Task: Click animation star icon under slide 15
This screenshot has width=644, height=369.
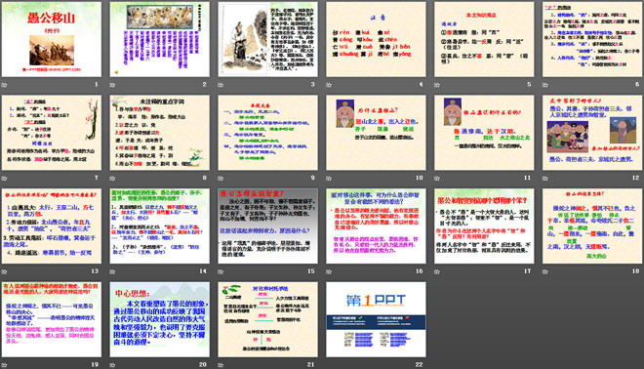Action: tap(221, 271)
